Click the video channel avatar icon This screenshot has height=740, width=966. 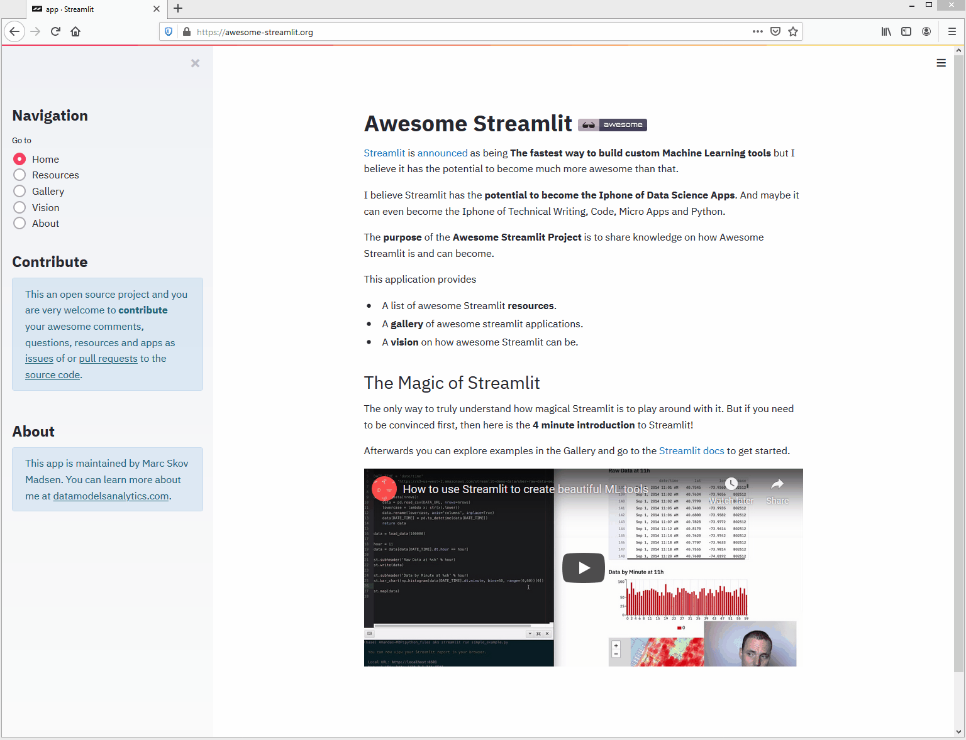[x=384, y=489]
